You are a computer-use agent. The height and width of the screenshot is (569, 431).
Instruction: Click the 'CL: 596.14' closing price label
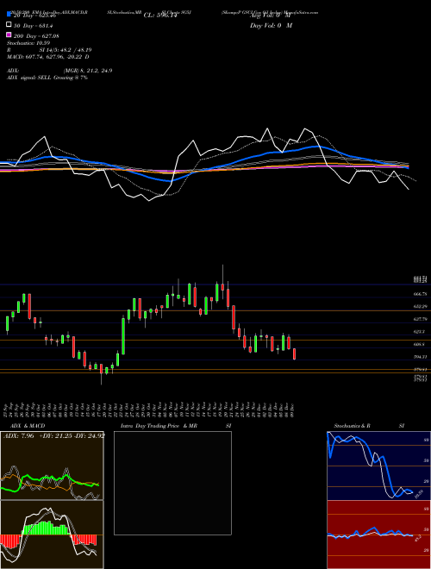160,16
